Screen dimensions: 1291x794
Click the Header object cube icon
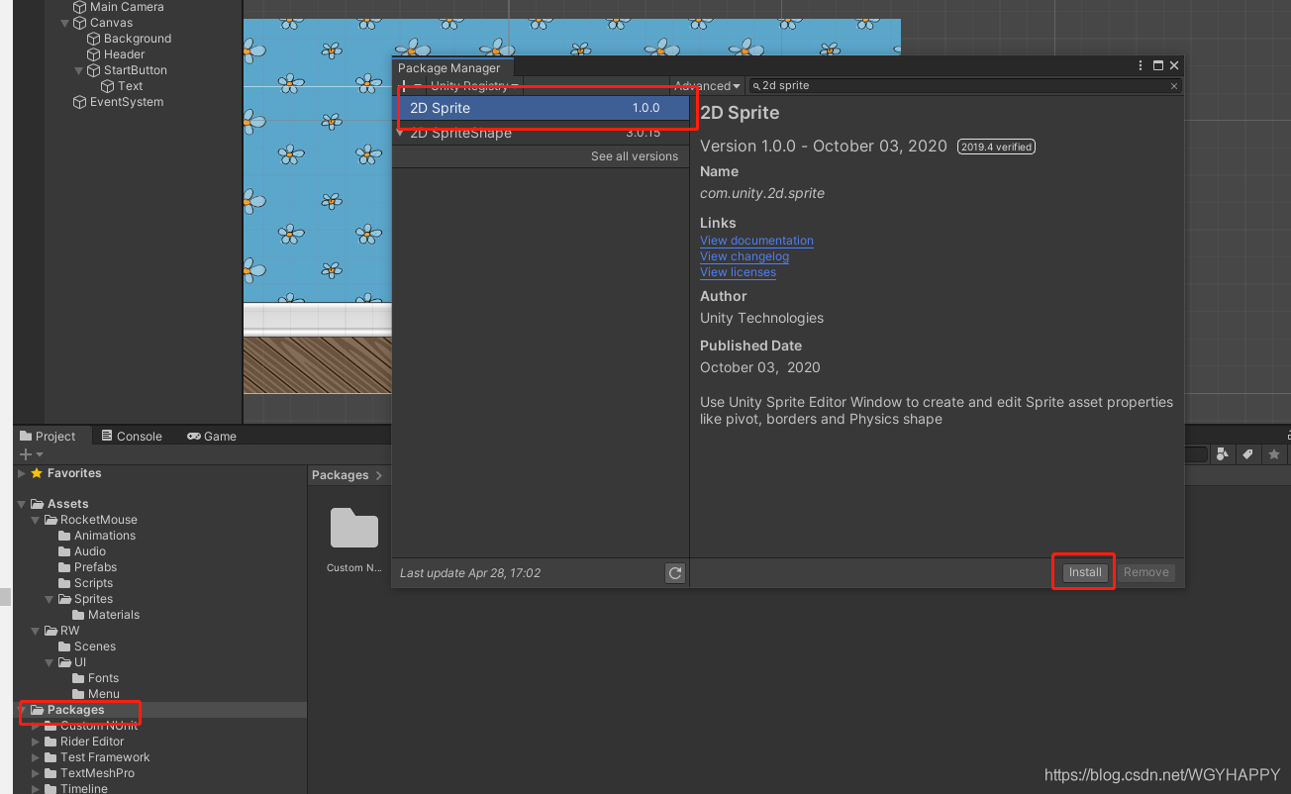pos(94,54)
